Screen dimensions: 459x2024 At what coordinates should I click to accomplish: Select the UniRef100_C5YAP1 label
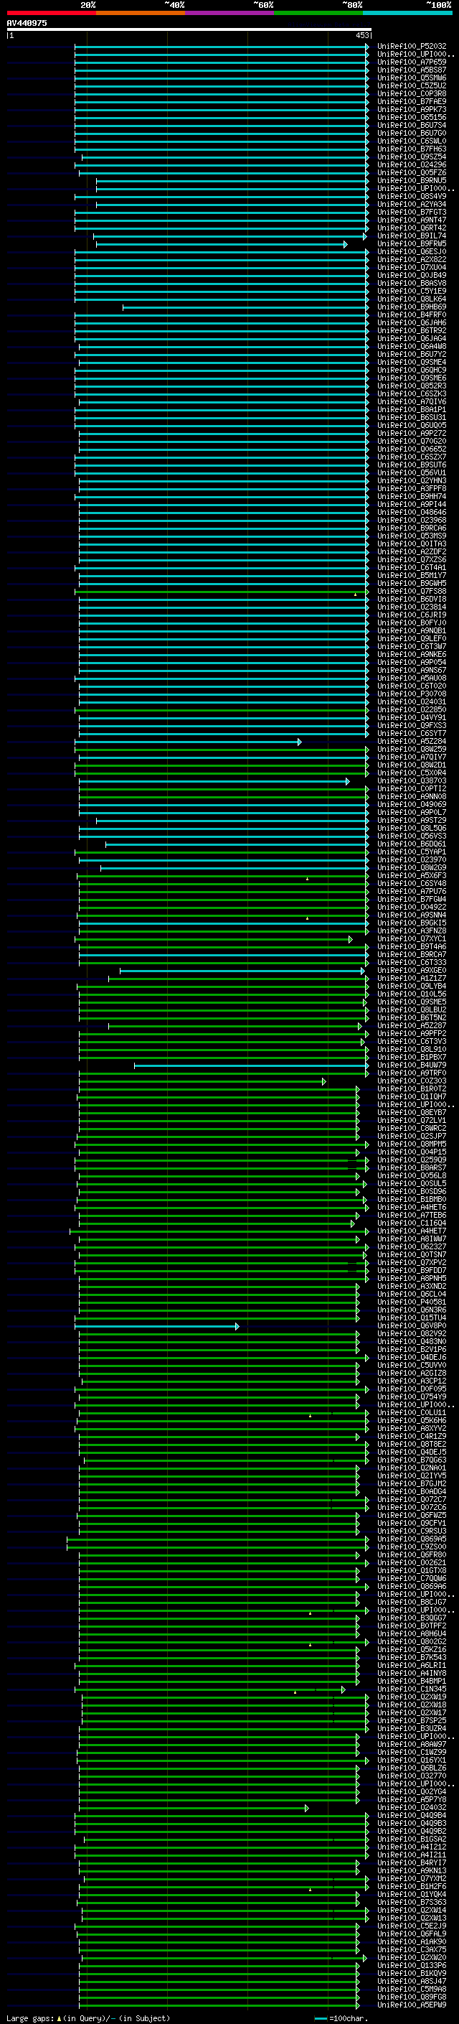[x=412, y=852]
